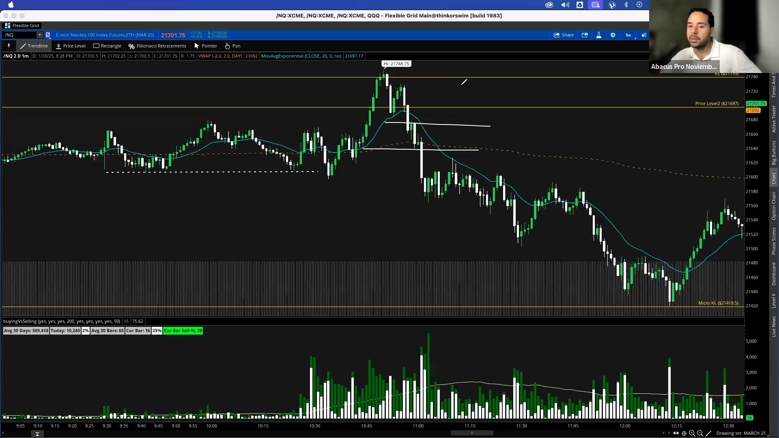Toggle the Pointer cursor mode

pyautogui.click(x=206, y=46)
